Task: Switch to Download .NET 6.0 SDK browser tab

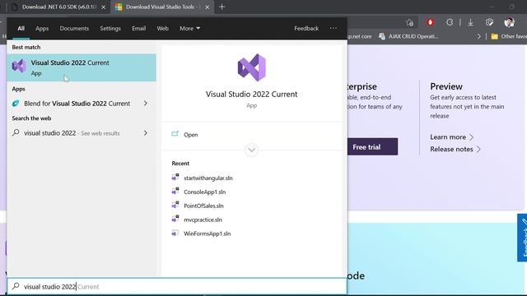Action: click(58, 7)
